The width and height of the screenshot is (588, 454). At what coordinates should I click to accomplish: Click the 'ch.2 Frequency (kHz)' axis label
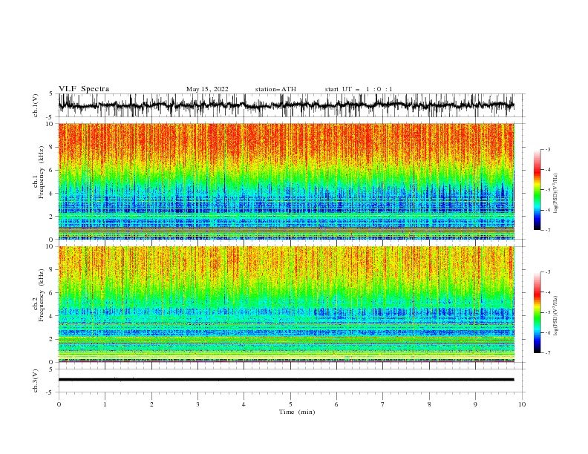(x=39, y=295)
